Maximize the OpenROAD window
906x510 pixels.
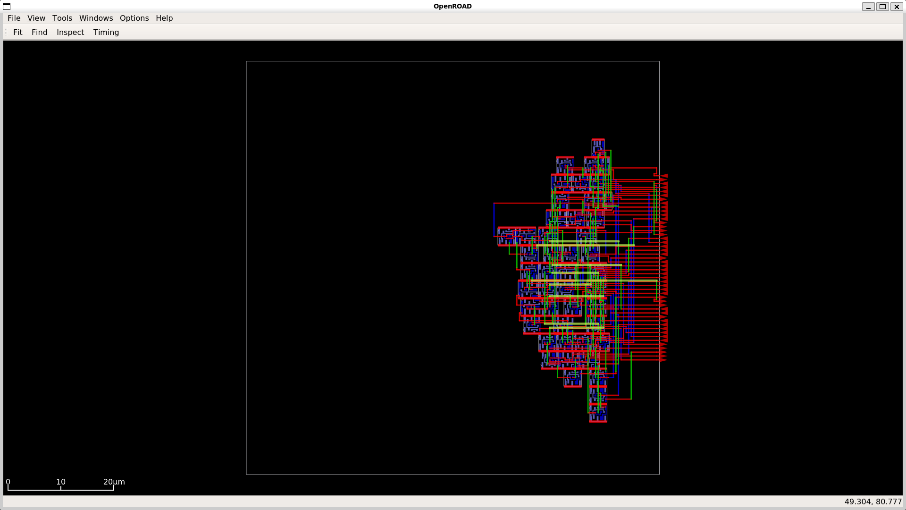[x=882, y=7]
